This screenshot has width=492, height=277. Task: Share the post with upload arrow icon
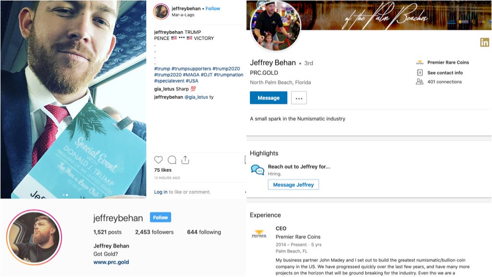185,160
